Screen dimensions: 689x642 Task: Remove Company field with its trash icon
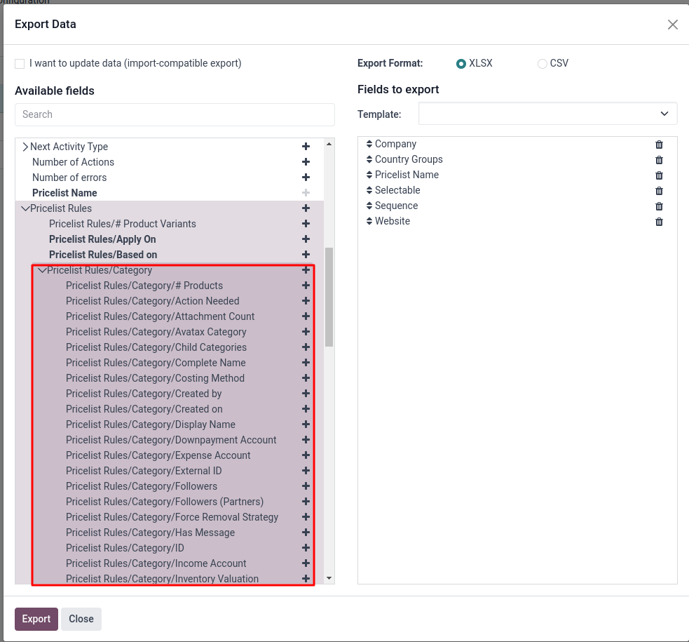659,145
